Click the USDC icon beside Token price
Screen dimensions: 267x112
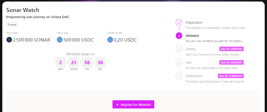[110, 40]
